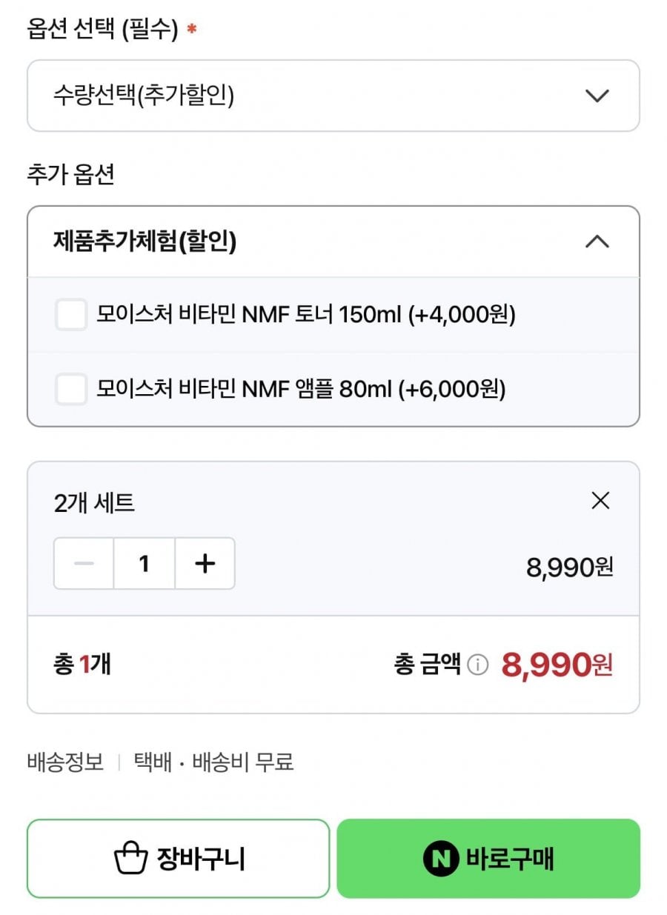Check the NMF 앰플 80ml checkbox
The image size is (667, 915).
71,389
